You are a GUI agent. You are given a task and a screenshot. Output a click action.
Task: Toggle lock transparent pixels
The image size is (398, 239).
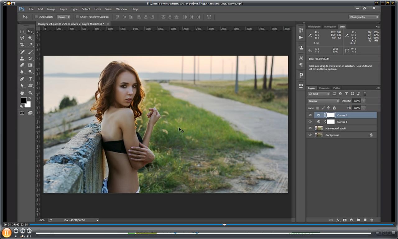tap(317, 108)
